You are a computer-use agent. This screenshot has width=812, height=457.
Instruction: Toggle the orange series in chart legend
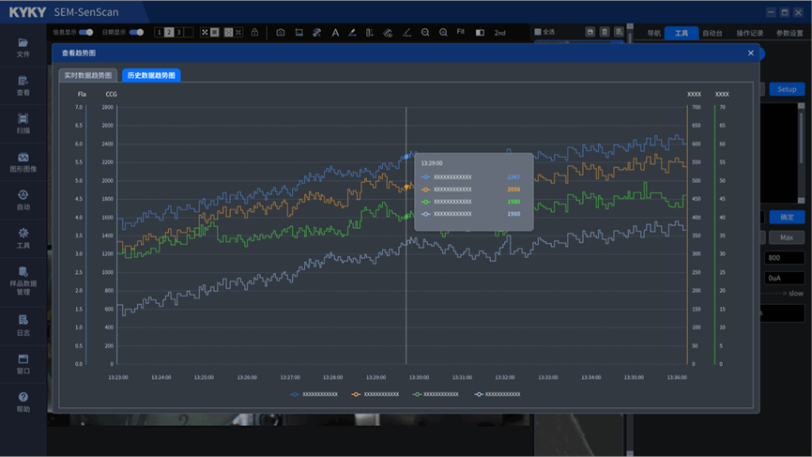[x=375, y=394]
